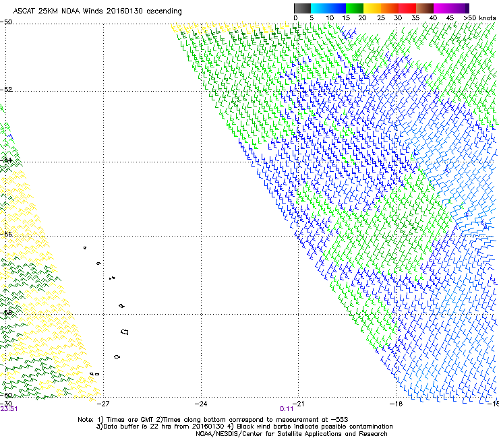Select the longitude axis label '-24'
Screen dimensions: 499x438
[x=201, y=404]
